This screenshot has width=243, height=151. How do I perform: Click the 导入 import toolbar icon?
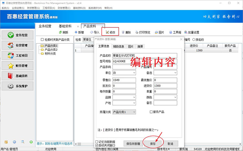[x=92, y=32]
